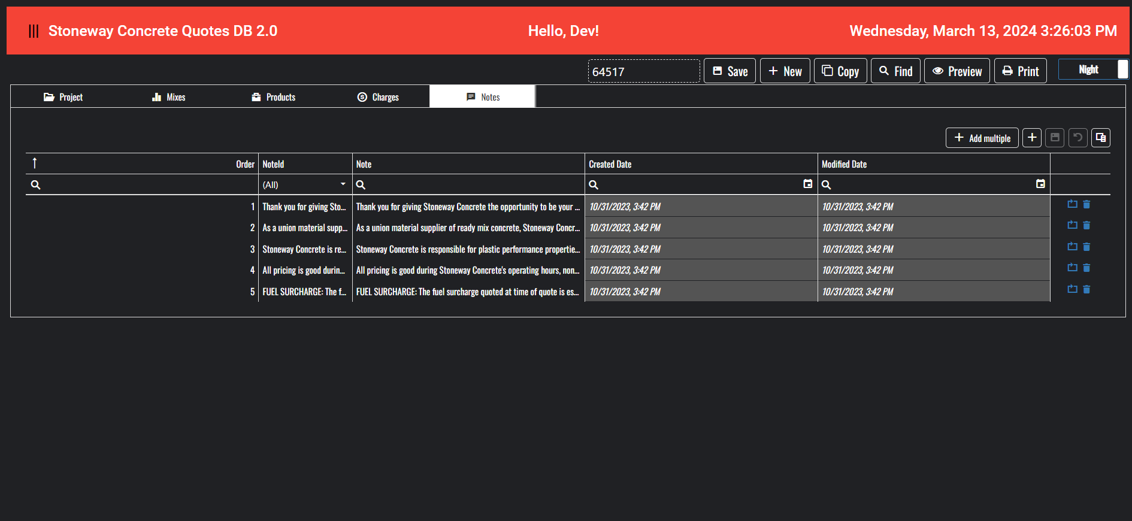Click the boxed-arrow icon in the 'As a union material' row
The height and width of the screenshot is (521, 1132).
click(x=1072, y=225)
